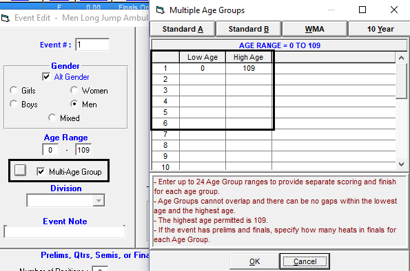Click the unlabeled square button beside Multi-Age Group
The height and width of the screenshot is (271, 410).
click(20, 170)
